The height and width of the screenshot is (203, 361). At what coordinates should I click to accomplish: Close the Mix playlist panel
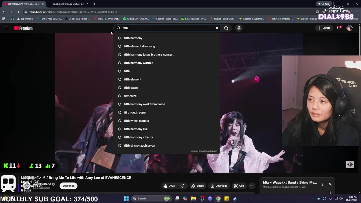pyautogui.click(x=330, y=184)
